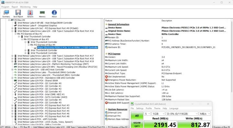Open the About info icon
This screenshot has height=128, width=233.
tap(54, 14)
